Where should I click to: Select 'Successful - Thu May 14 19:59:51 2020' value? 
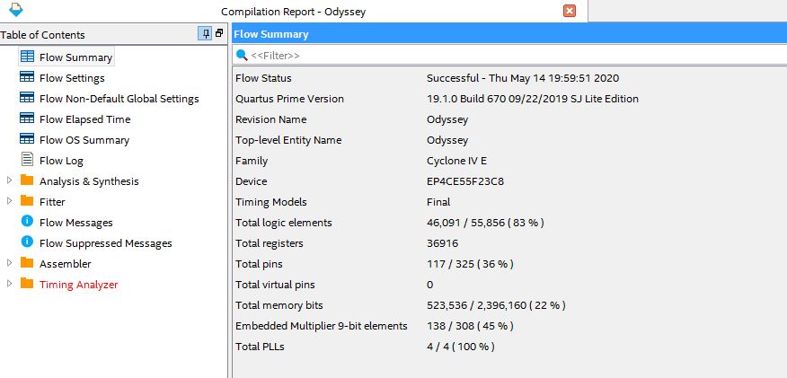point(523,78)
